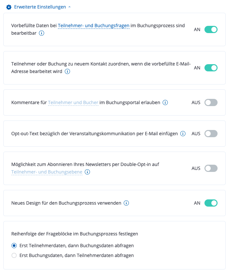Show info for Opt-out-Text setting

tap(183, 134)
